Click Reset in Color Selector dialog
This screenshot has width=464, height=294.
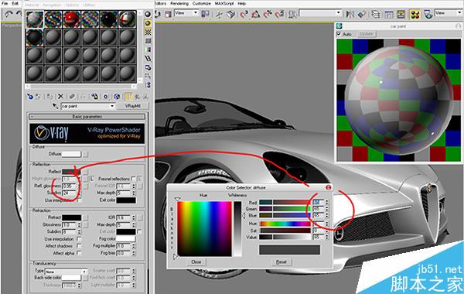(x=281, y=262)
